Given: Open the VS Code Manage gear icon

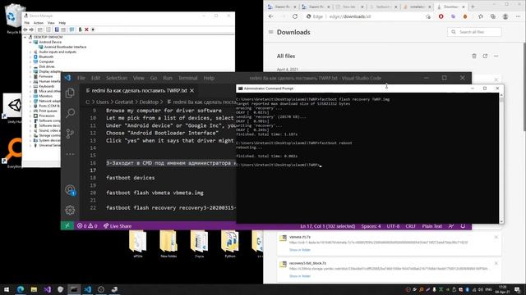Looking at the screenshot, I should pyautogui.click(x=70, y=210).
